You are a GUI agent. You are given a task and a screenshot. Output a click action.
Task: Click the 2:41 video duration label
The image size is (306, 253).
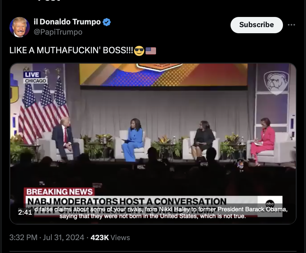point(25,212)
